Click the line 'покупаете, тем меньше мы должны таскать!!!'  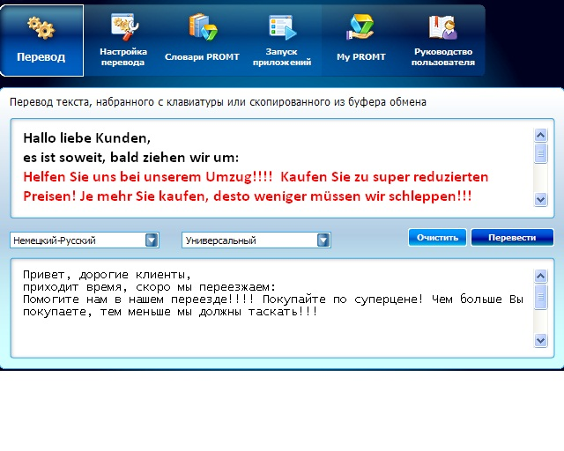(x=170, y=312)
